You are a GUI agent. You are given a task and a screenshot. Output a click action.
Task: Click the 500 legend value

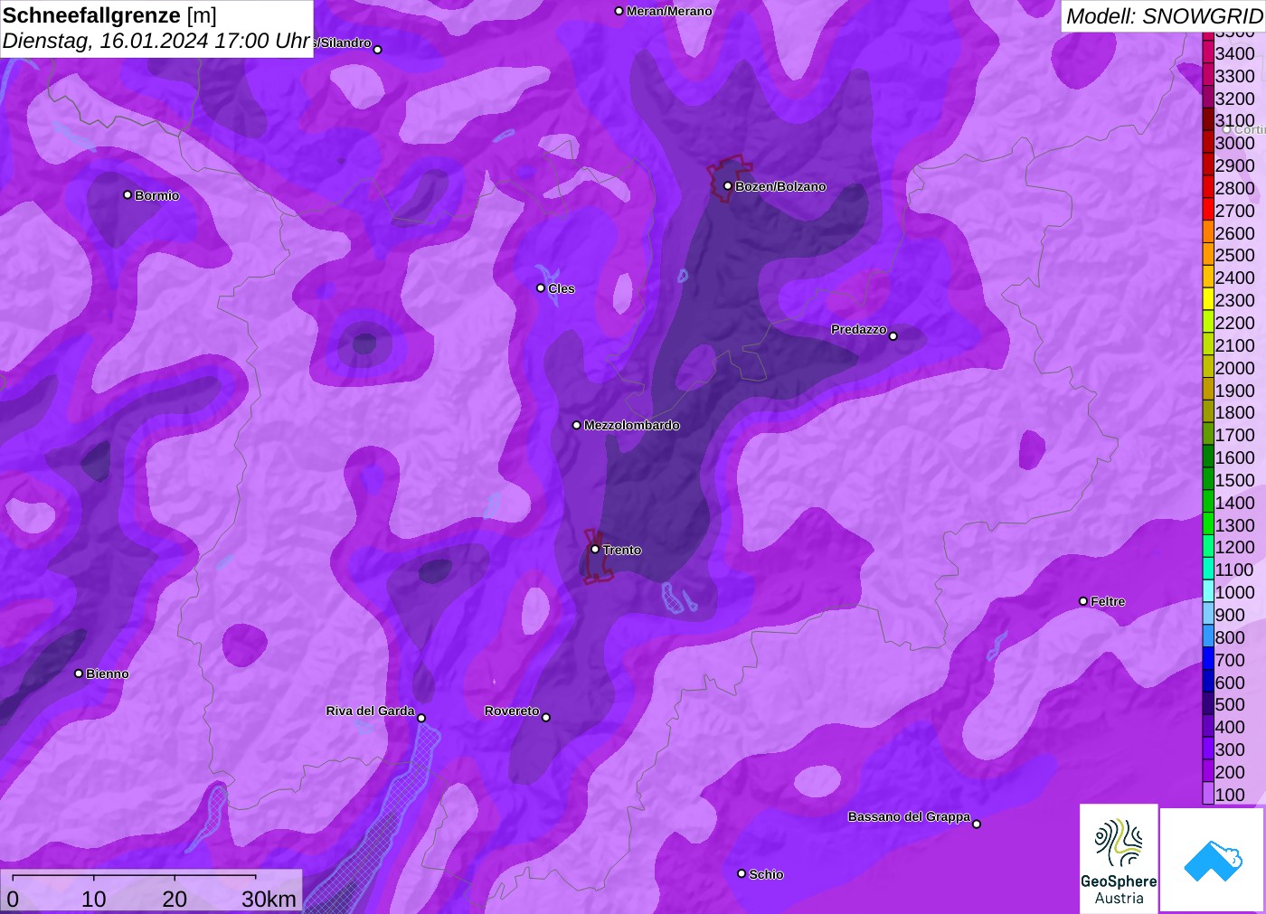pos(1230,704)
